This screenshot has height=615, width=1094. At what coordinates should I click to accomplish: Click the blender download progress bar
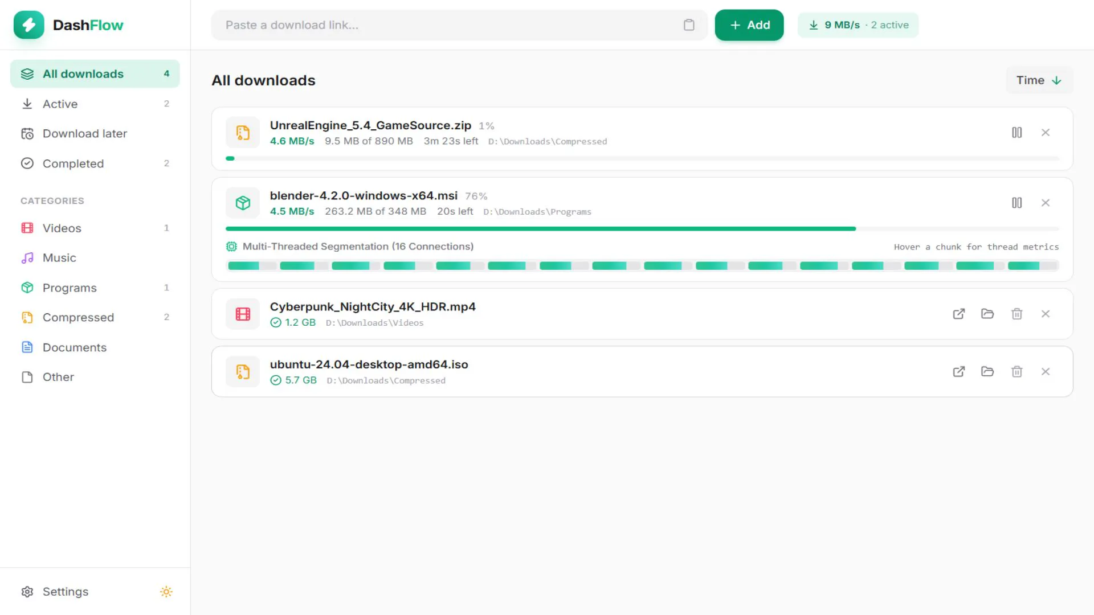pyautogui.click(x=642, y=228)
